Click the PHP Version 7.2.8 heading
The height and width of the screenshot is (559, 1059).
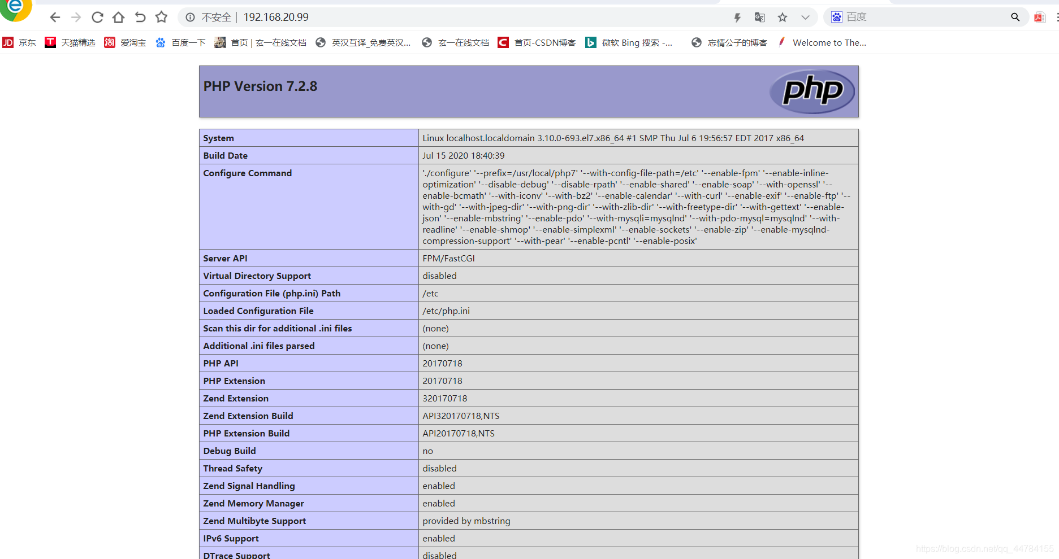(x=260, y=86)
